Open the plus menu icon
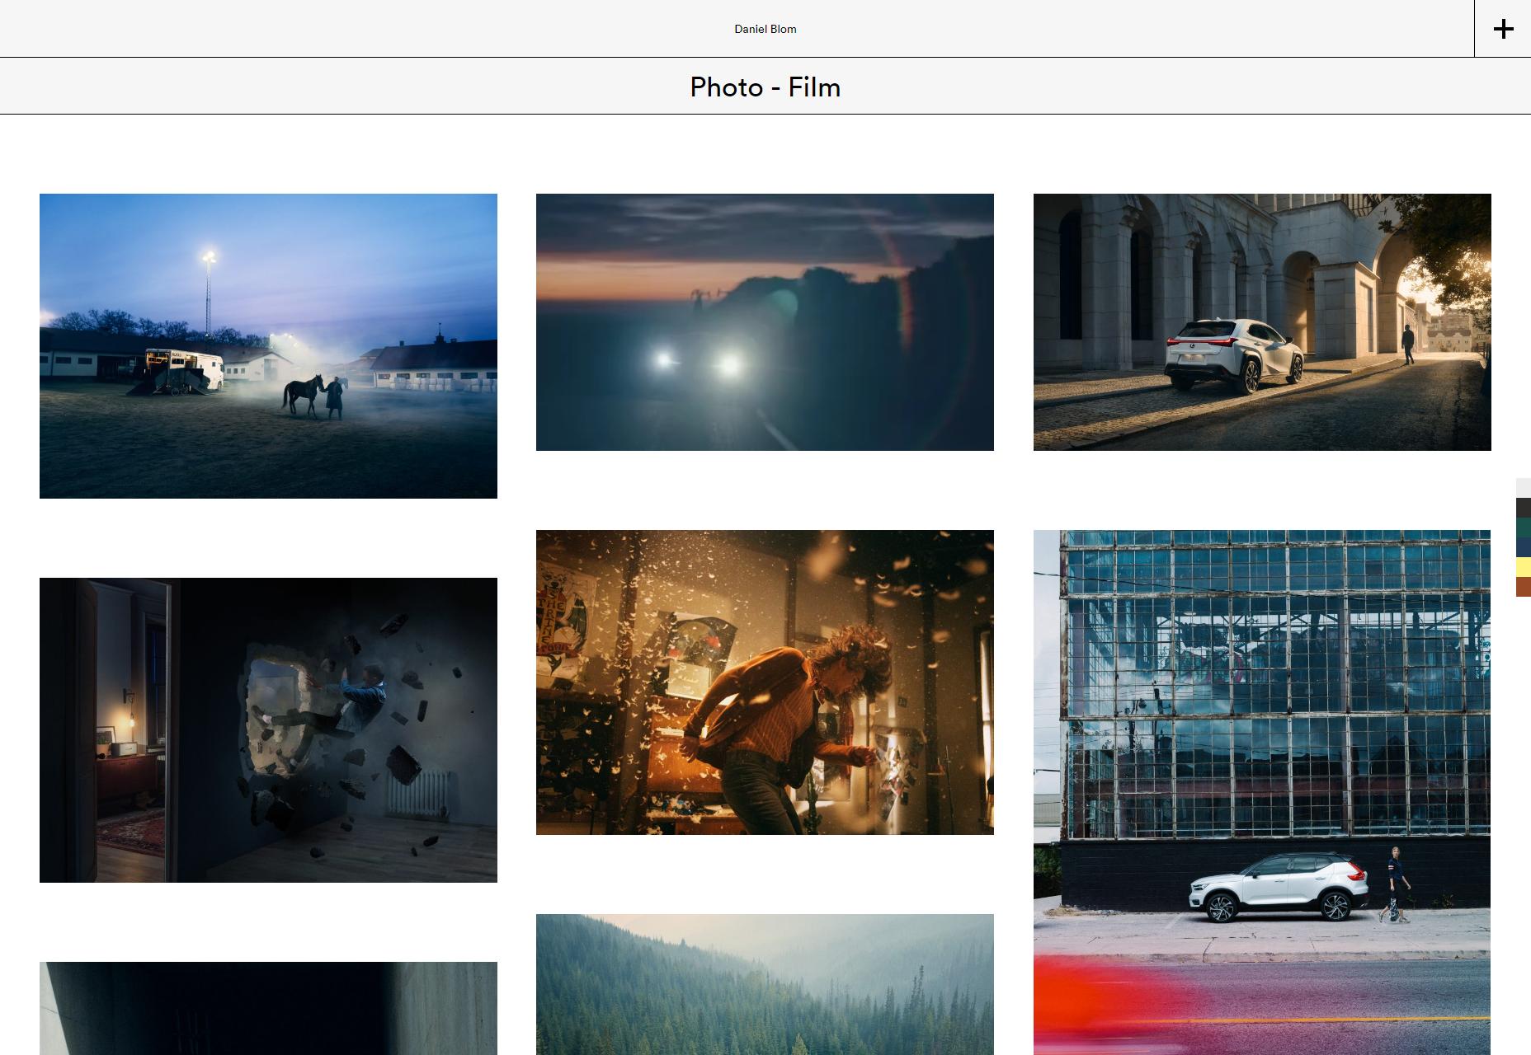This screenshot has width=1531, height=1055. click(1503, 29)
